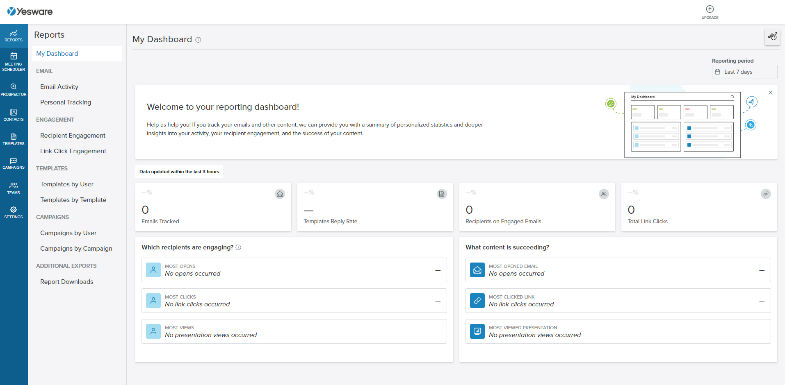Select Email Activity report

coord(59,87)
